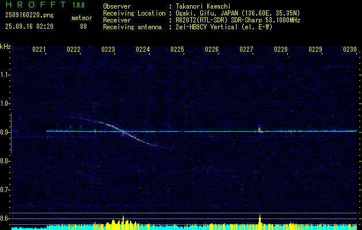Click the HROFFT title text
Screen dimensions: 362x230
[36, 5]
